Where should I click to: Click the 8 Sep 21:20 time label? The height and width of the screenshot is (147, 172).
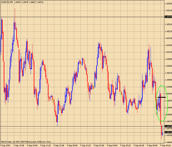[45, 145]
